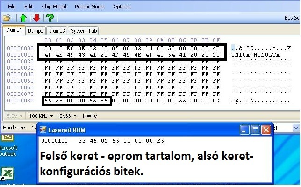Open the 5.0v voltage dropdown
This screenshot has width=301, height=187.
(x=14, y=115)
